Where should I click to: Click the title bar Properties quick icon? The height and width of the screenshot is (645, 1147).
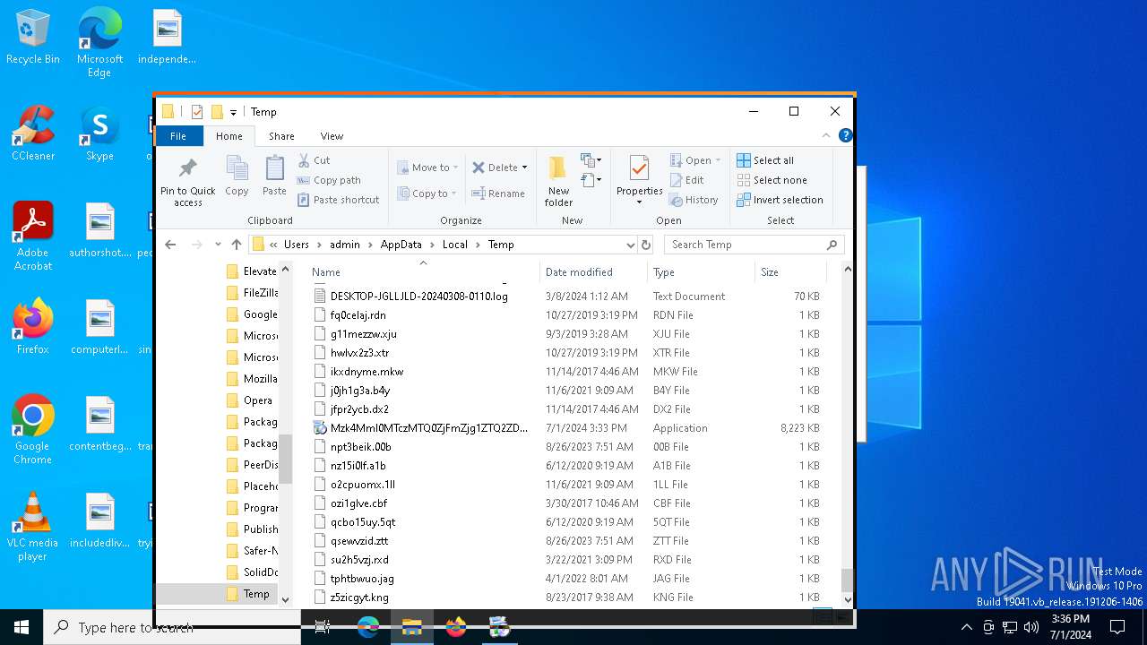click(197, 112)
